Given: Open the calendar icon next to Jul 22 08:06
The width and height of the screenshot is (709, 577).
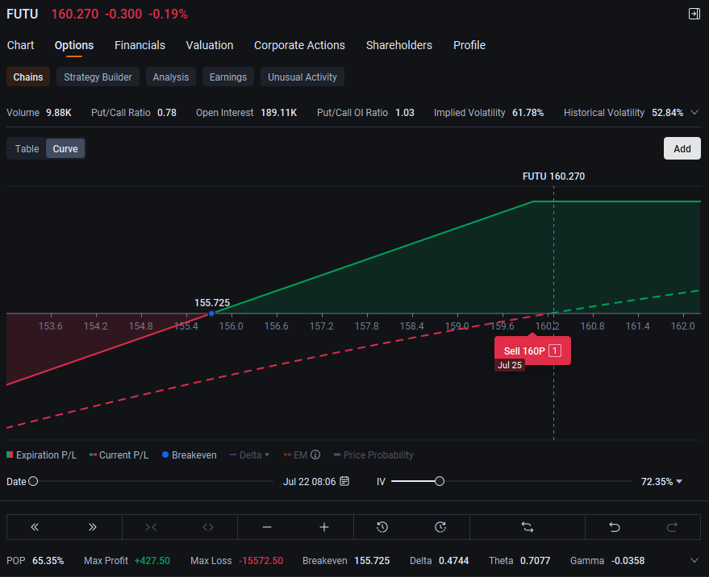Looking at the screenshot, I should (344, 481).
